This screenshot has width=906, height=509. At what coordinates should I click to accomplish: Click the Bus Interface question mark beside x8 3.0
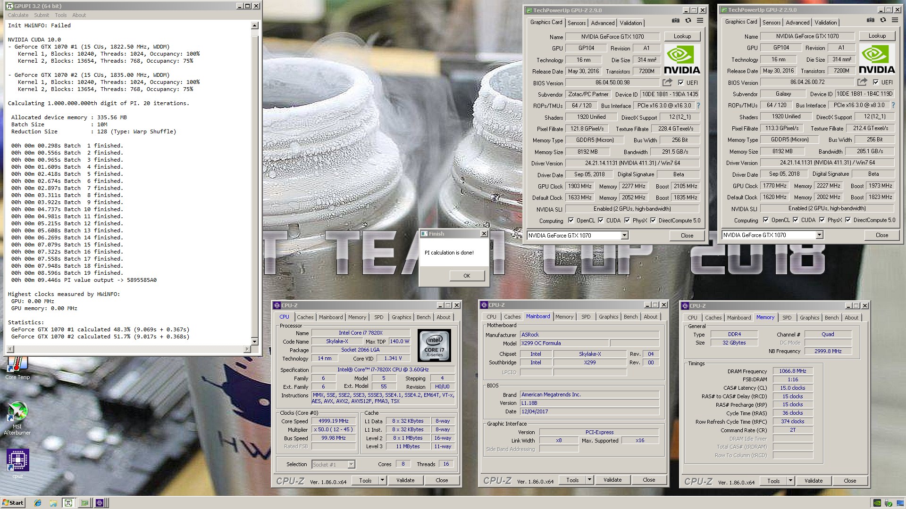[893, 105]
